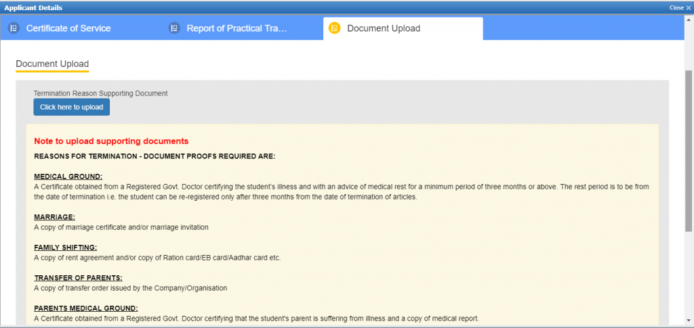
Task: Click the red Note to upload heading
Action: pyautogui.click(x=111, y=141)
